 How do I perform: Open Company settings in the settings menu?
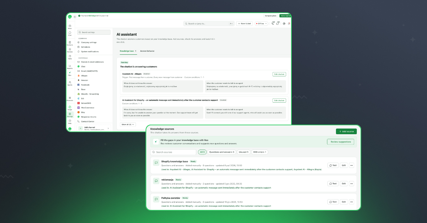(x=89, y=42)
